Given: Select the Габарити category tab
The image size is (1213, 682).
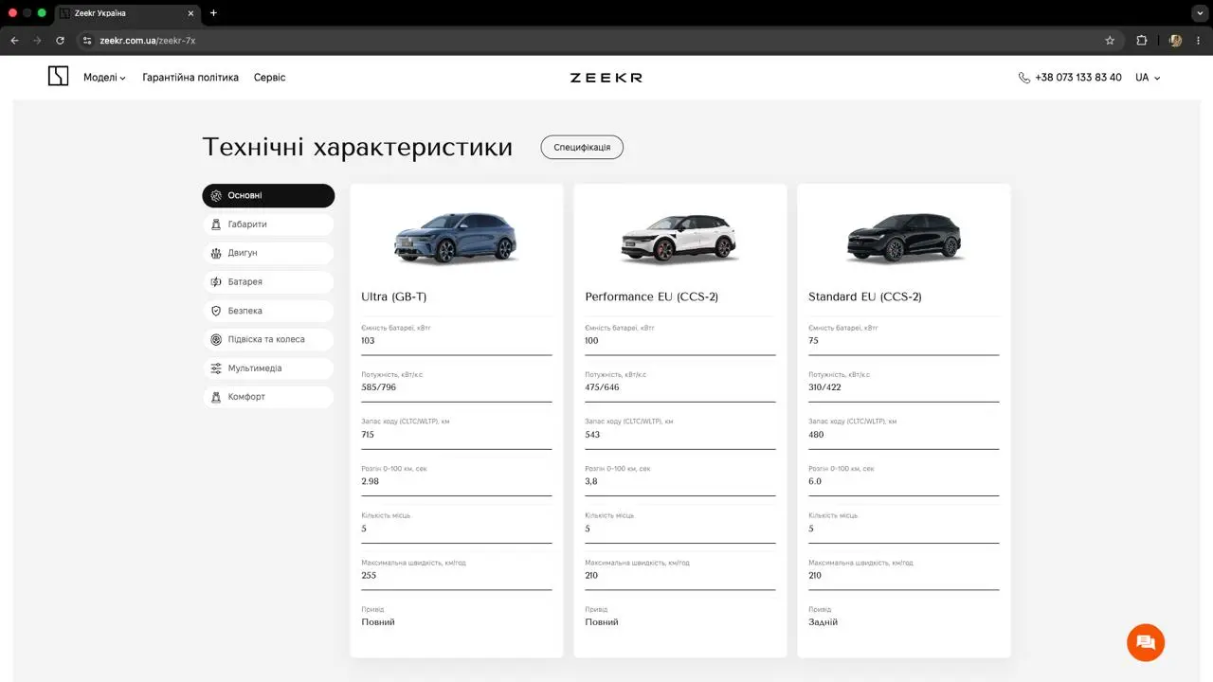Looking at the screenshot, I should coord(268,224).
